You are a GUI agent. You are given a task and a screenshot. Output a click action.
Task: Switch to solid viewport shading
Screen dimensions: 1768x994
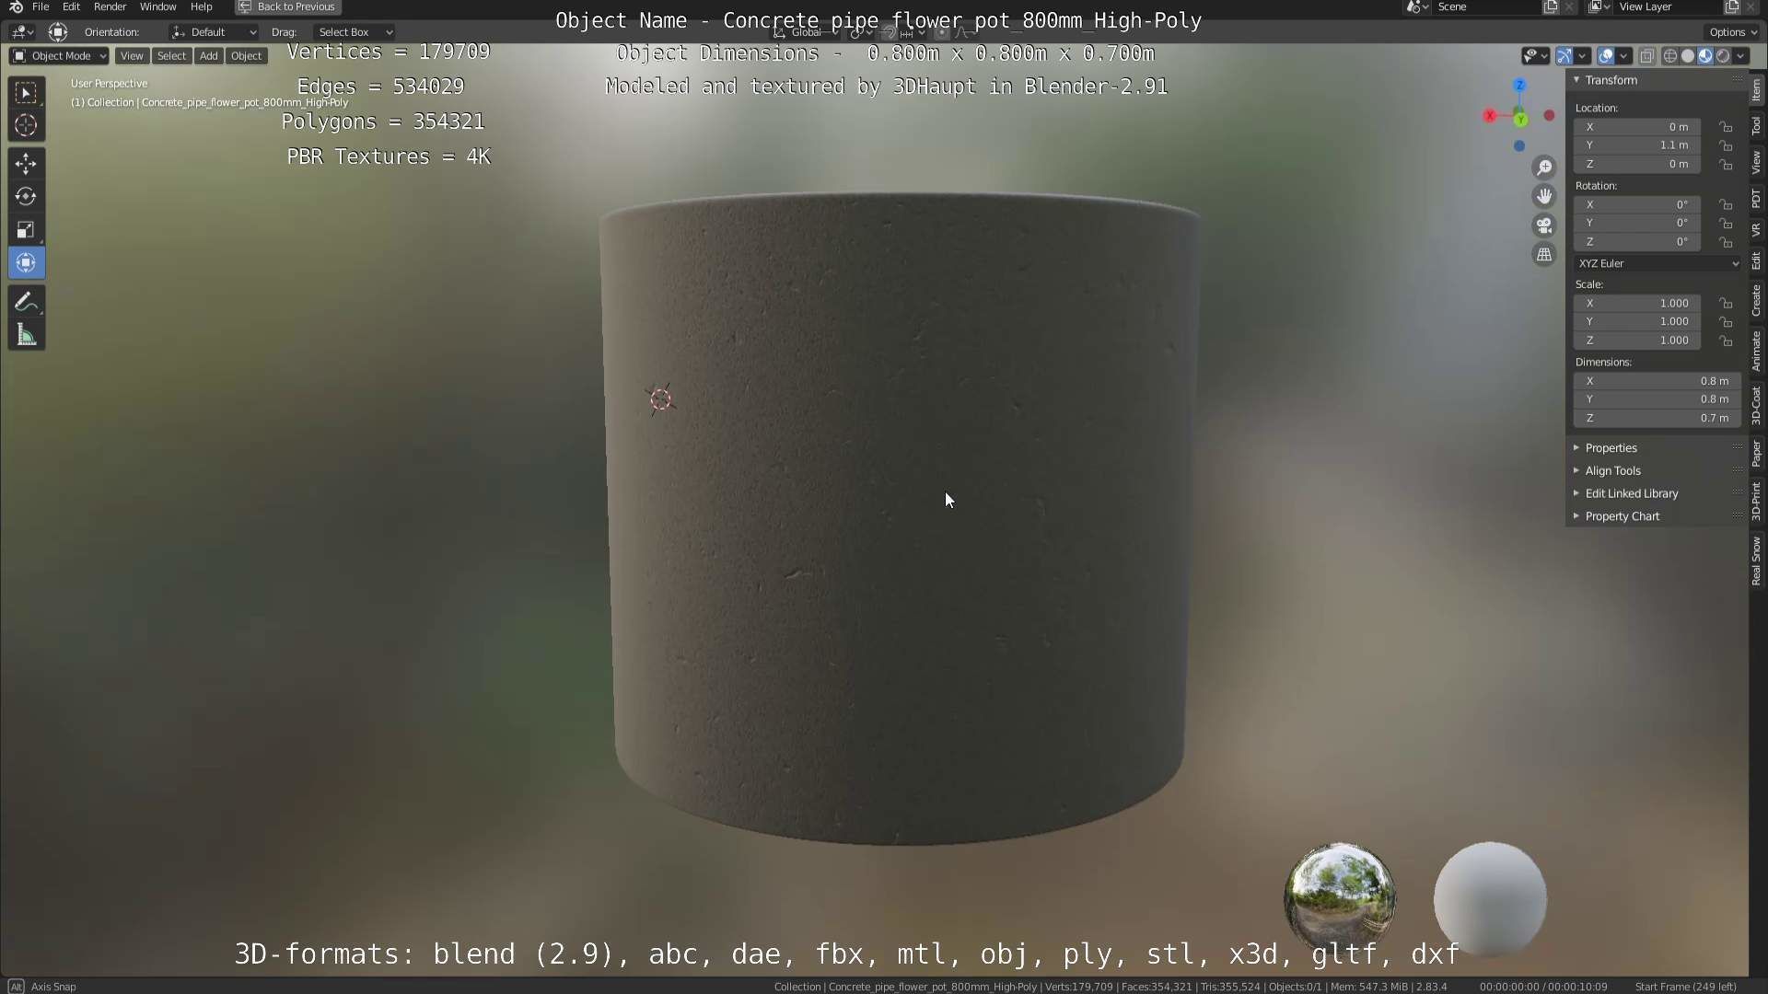tap(1688, 56)
